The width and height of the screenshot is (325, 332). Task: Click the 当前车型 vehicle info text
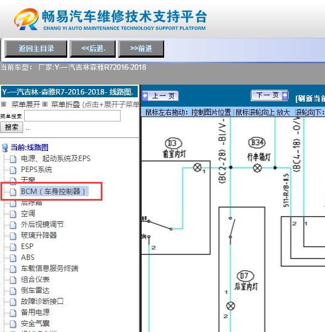point(73,67)
